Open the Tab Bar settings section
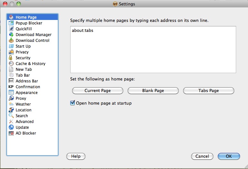248x169 pixels. click(22, 75)
